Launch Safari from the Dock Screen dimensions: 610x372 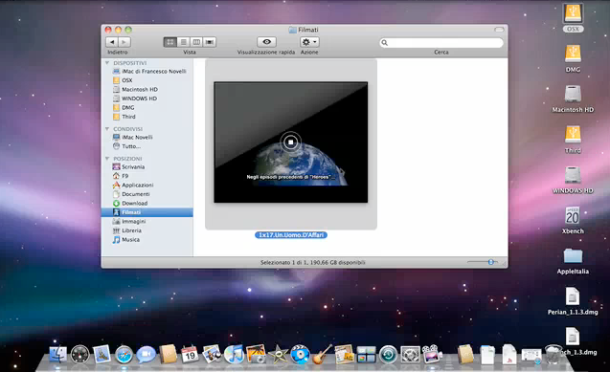[124, 354]
